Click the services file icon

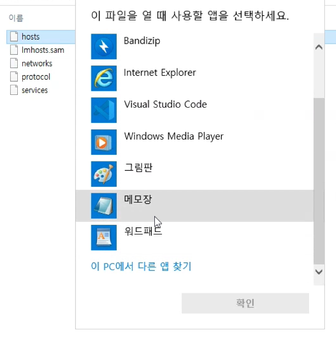(x=14, y=90)
